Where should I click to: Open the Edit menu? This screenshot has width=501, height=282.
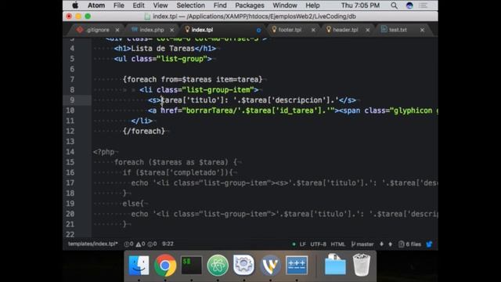pyautogui.click(x=139, y=5)
